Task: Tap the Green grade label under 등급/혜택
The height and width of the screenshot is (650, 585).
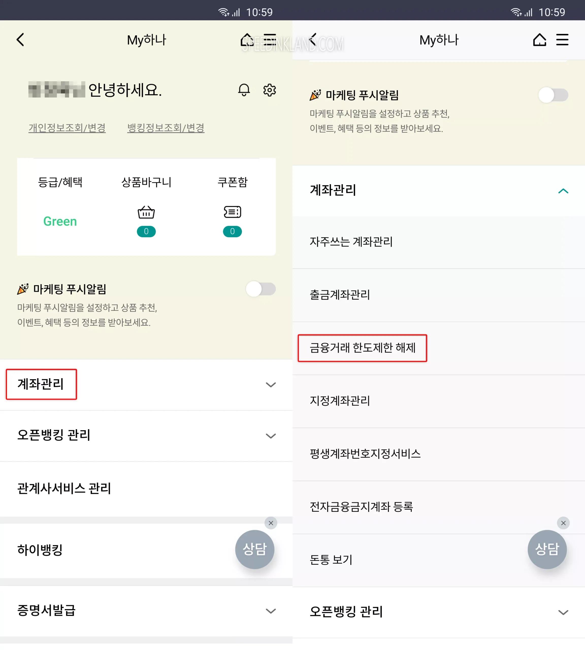Action: [x=60, y=221]
